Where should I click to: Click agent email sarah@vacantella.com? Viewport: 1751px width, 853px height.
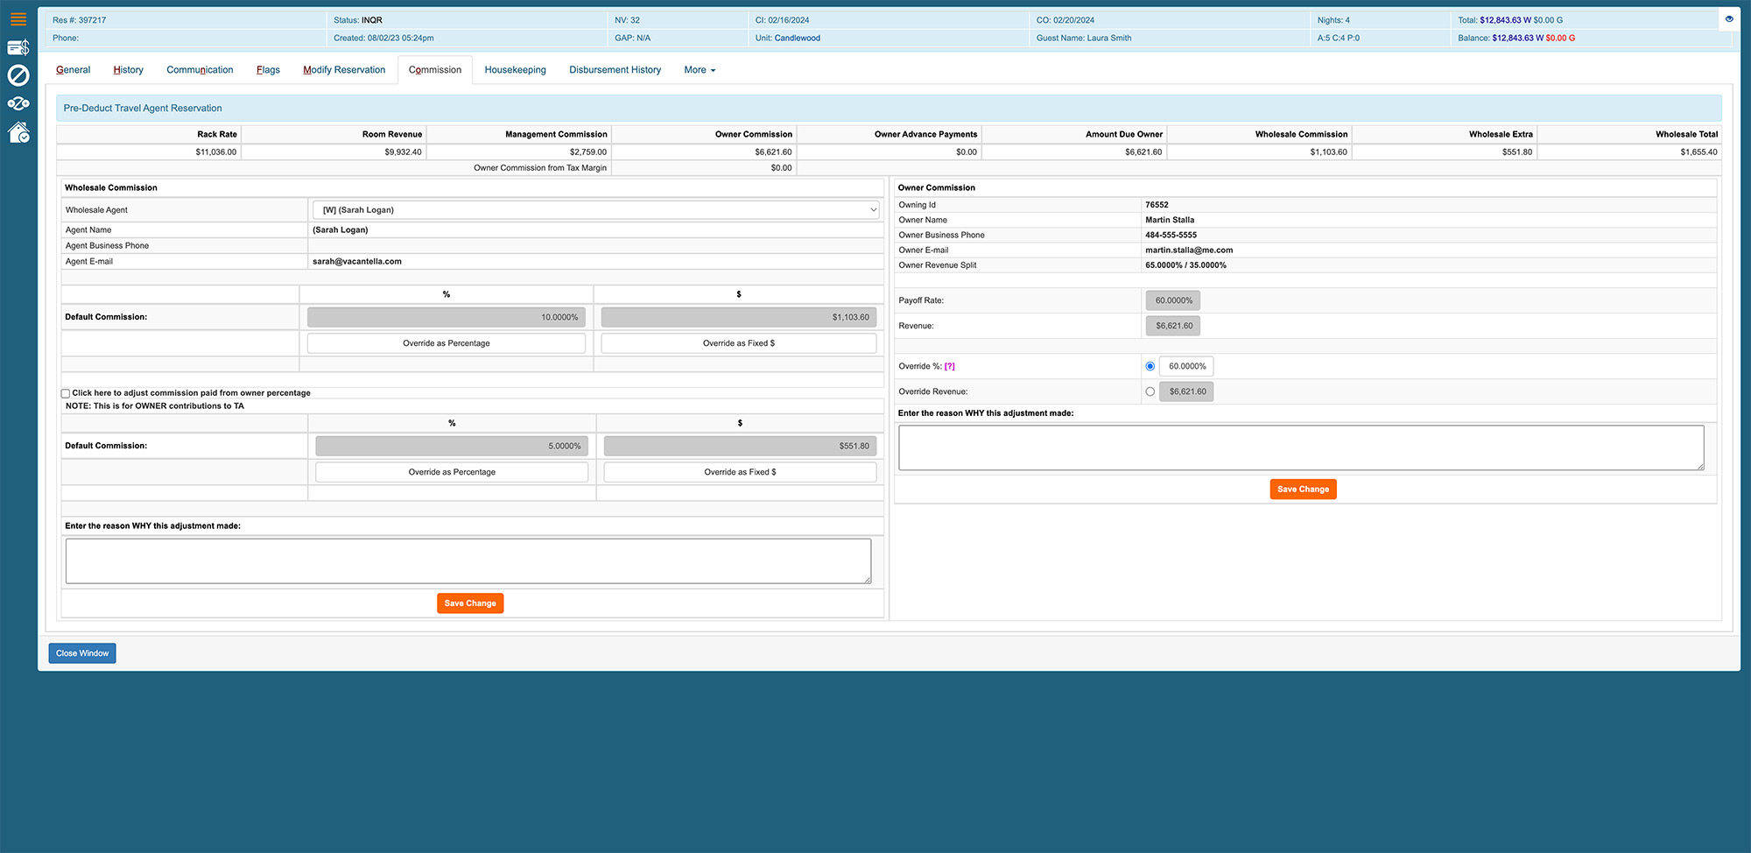click(357, 262)
